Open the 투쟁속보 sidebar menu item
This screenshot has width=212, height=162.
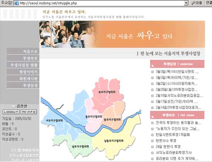(x=23, y=58)
